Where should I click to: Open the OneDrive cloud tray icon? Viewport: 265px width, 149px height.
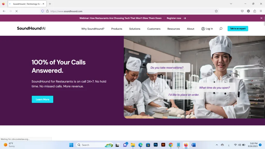pyautogui.click(x=222, y=145)
